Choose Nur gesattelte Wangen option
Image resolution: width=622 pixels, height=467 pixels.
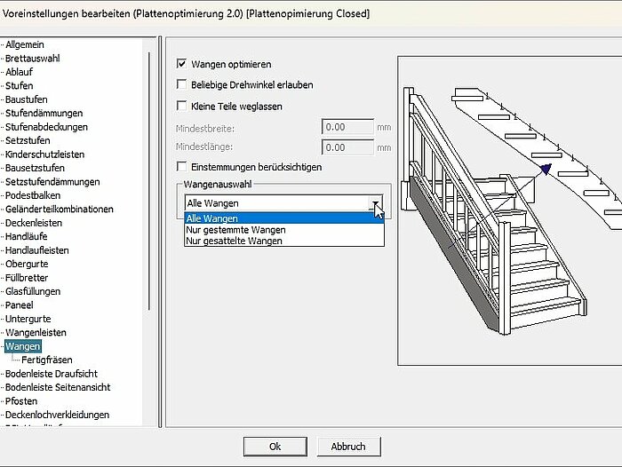[x=284, y=241]
